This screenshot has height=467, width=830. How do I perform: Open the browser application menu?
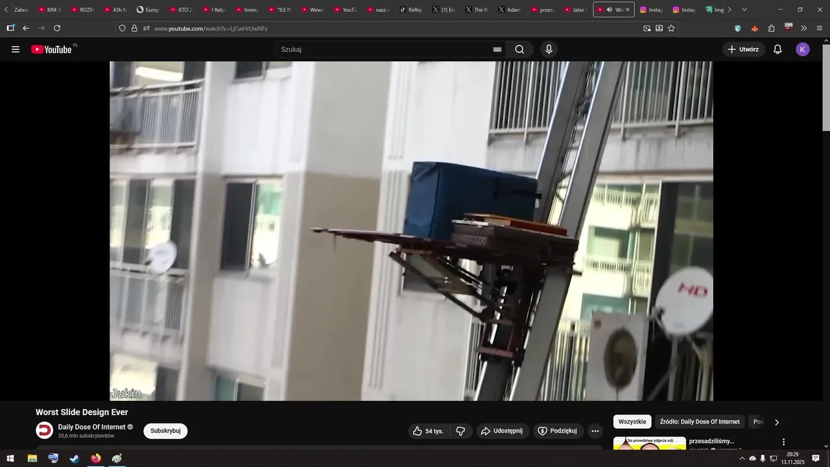820,28
